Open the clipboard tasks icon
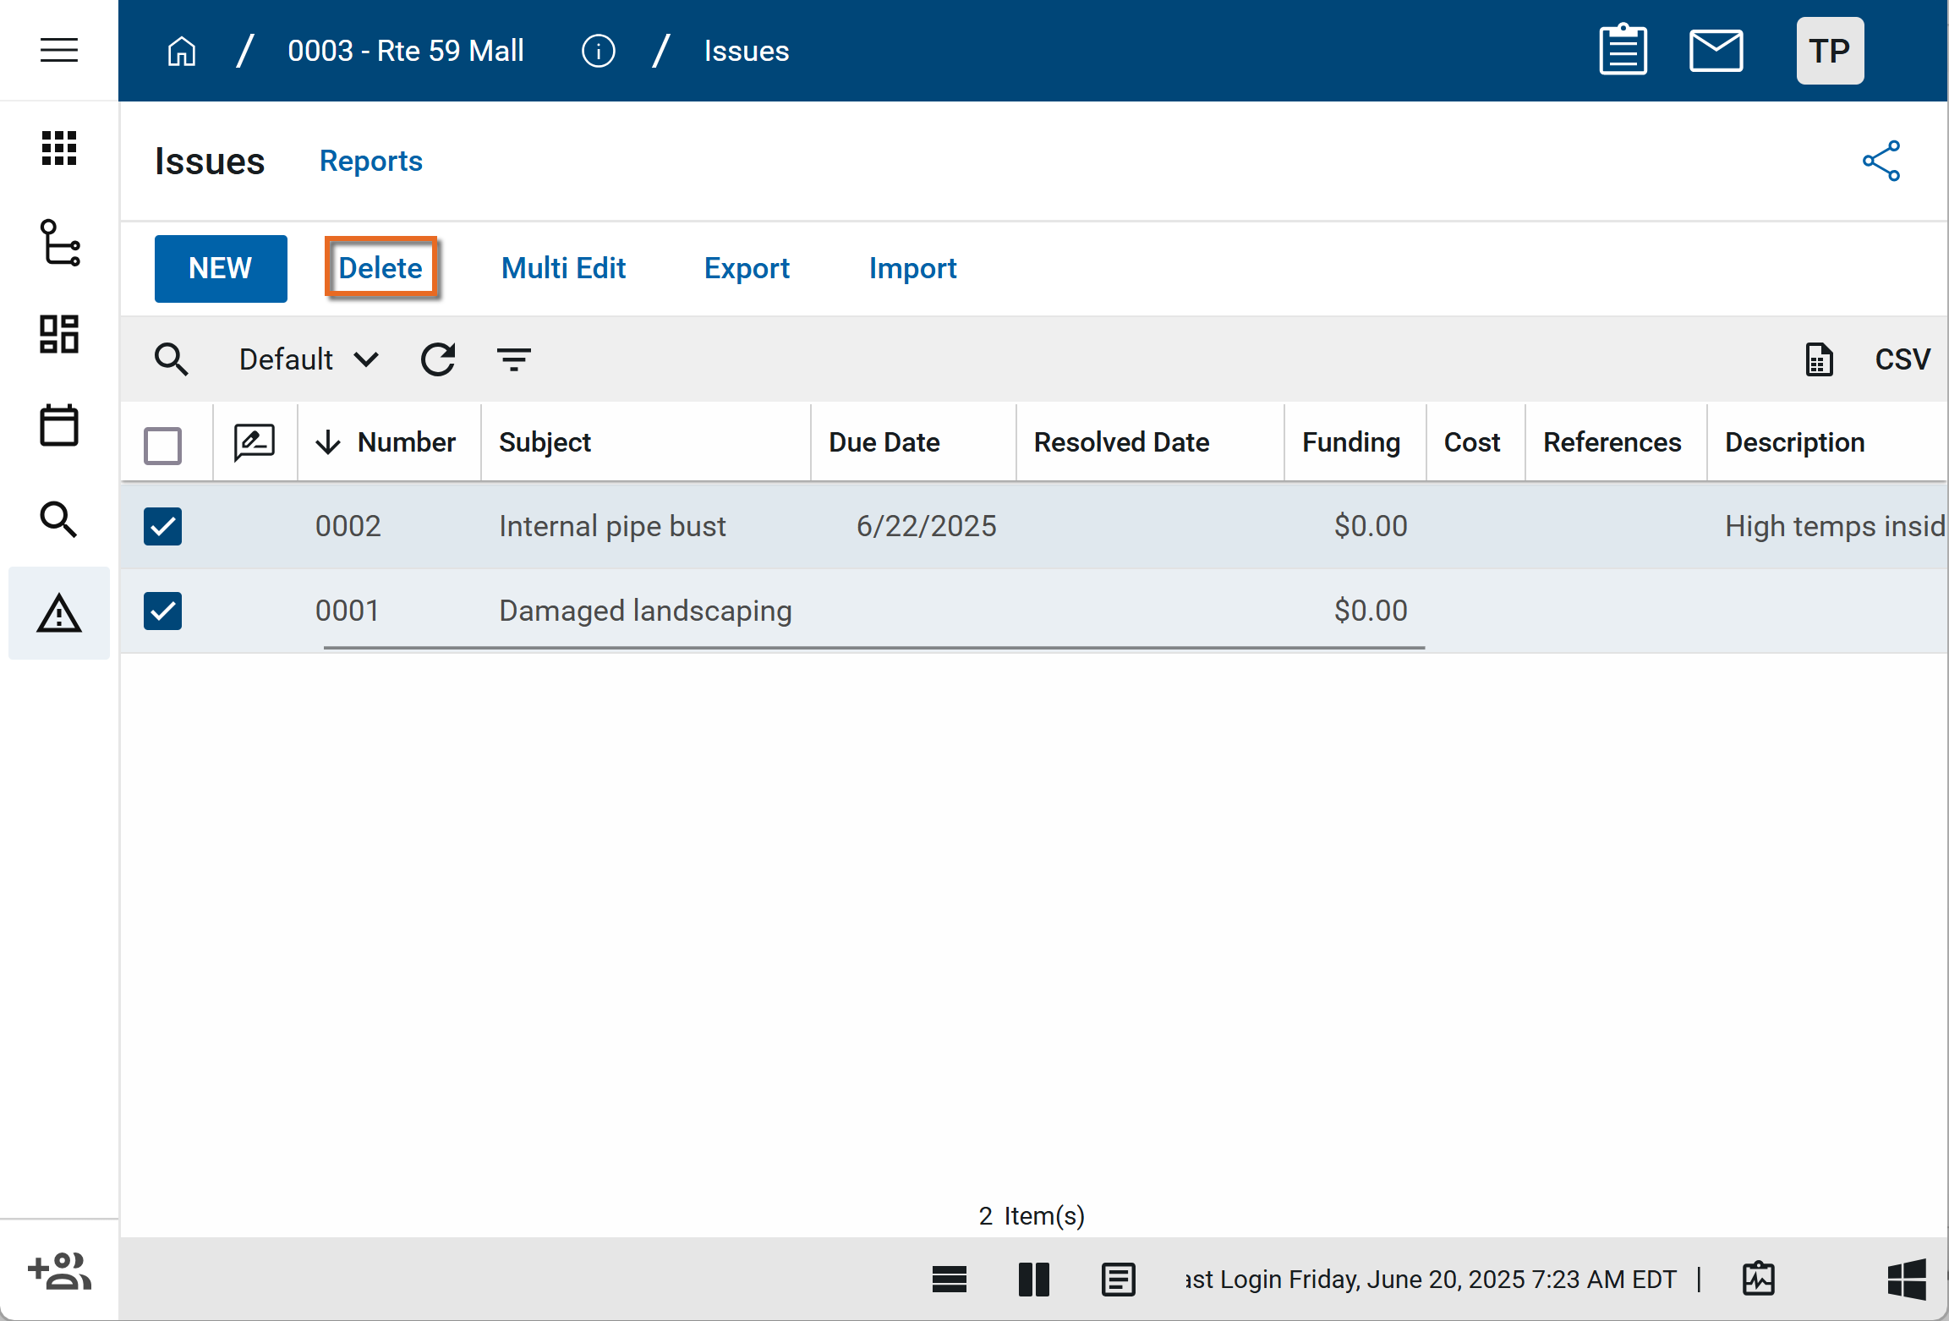This screenshot has width=1949, height=1321. coord(1623,51)
